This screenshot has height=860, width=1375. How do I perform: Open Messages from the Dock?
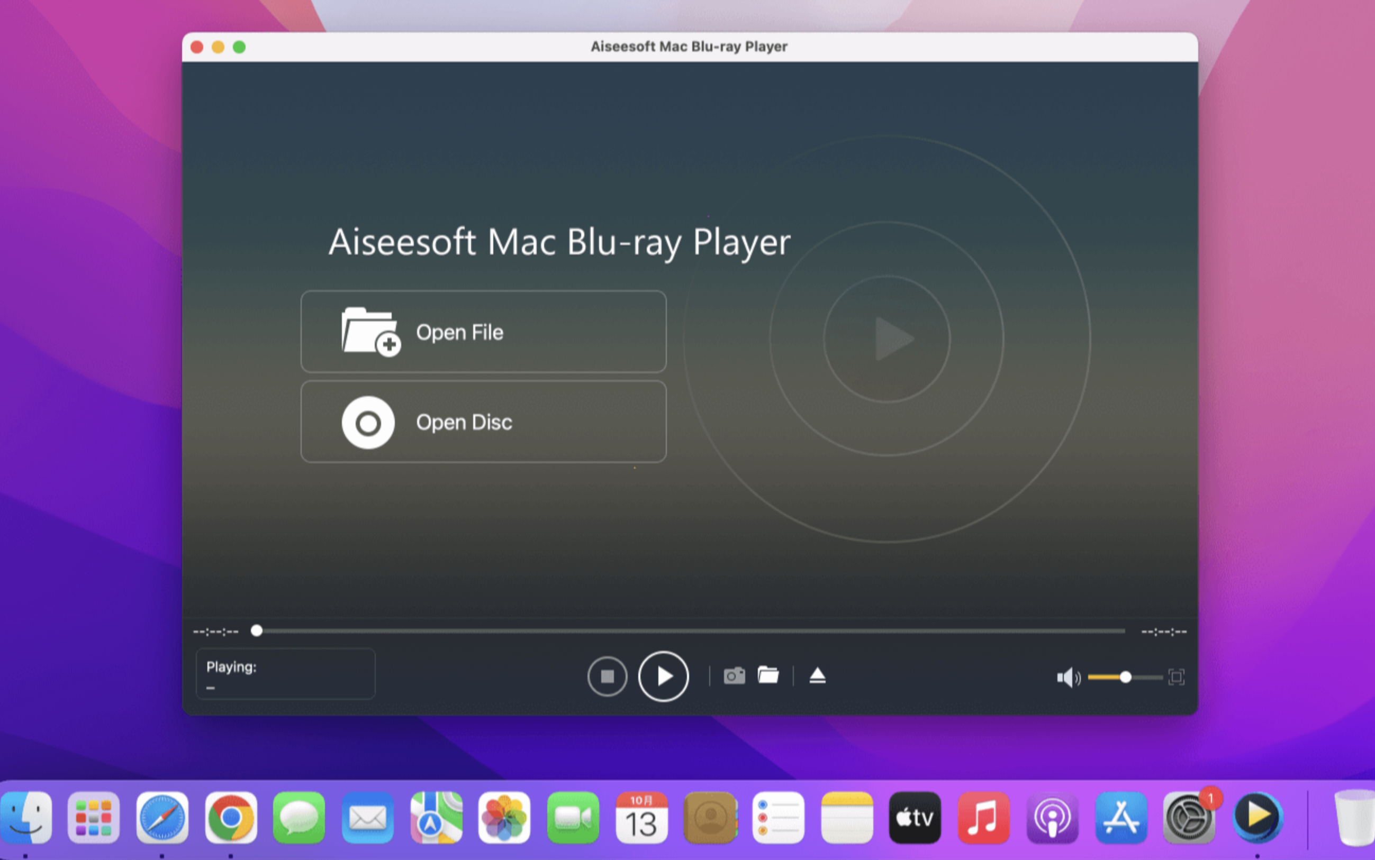tap(299, 818)
